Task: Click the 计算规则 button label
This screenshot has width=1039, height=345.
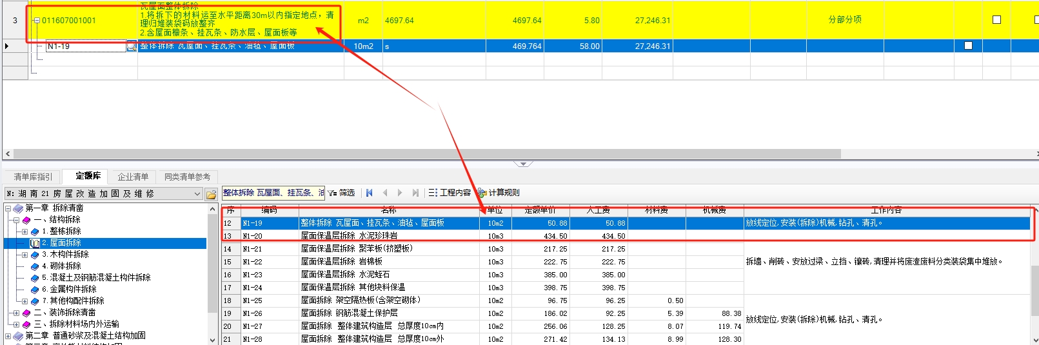Action: tap(504, 193)
